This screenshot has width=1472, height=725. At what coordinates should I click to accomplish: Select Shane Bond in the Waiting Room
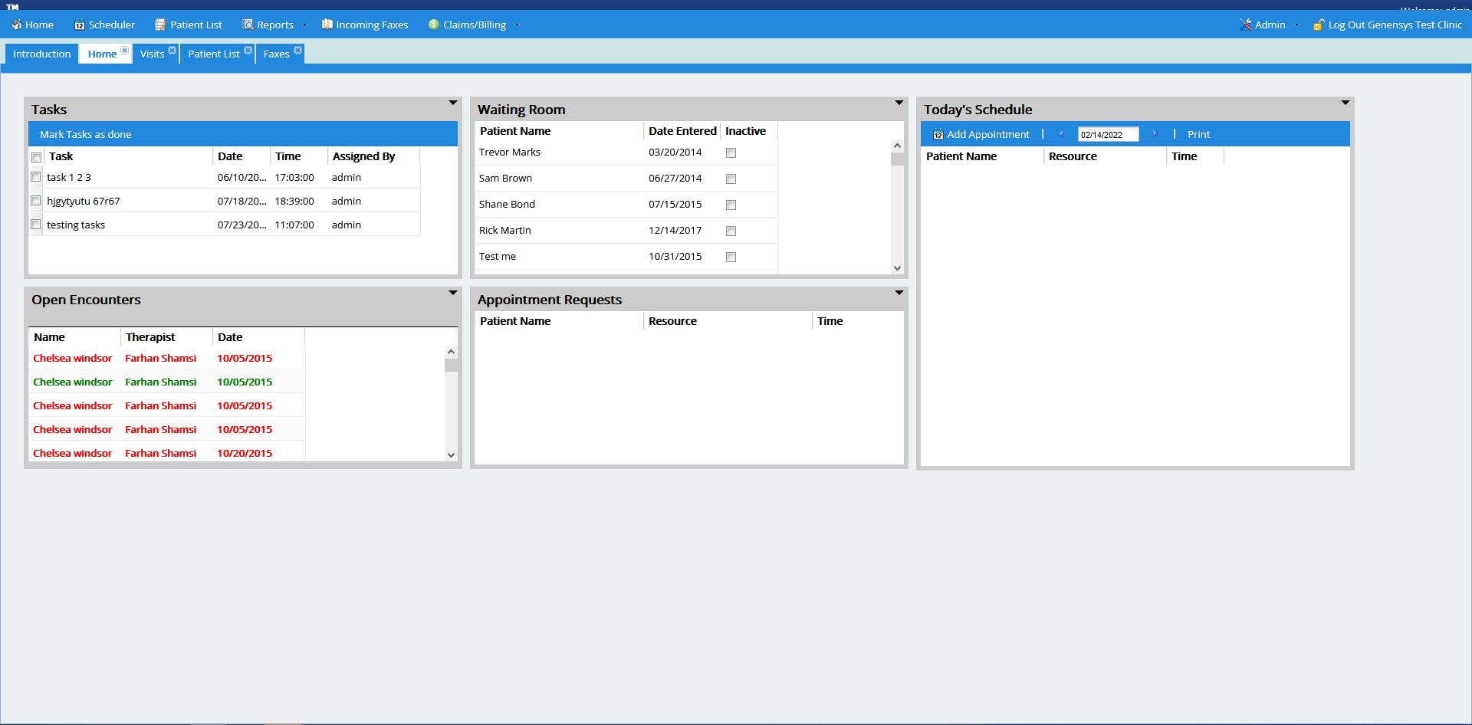(507, 204)
